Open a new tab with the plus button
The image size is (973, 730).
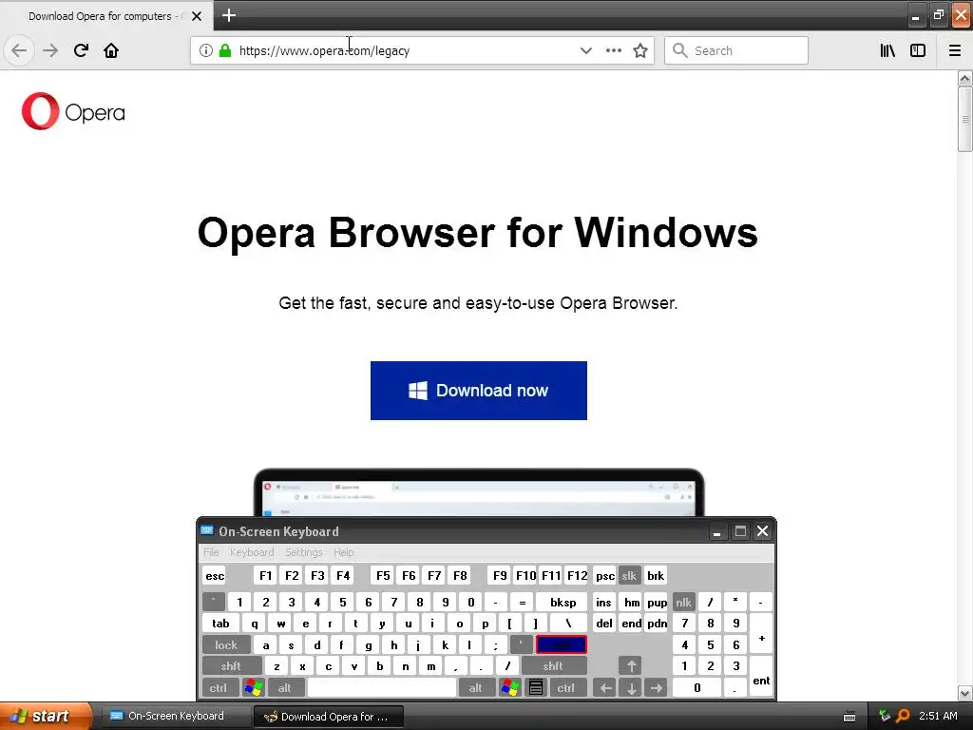pos(229,15)
